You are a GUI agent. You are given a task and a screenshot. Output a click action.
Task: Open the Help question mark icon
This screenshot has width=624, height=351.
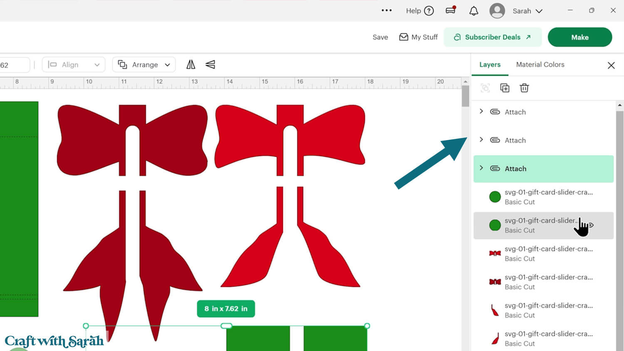(x=429, y=11)
